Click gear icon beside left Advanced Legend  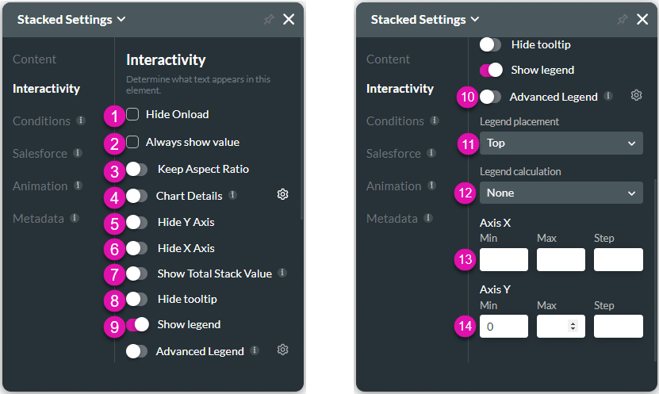pos(282,350)
